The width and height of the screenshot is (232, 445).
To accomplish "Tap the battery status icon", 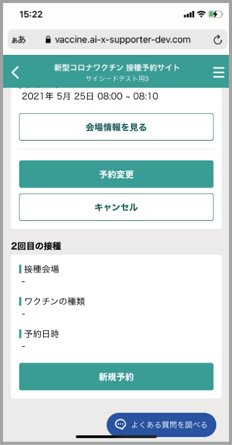I will point(215,14).
